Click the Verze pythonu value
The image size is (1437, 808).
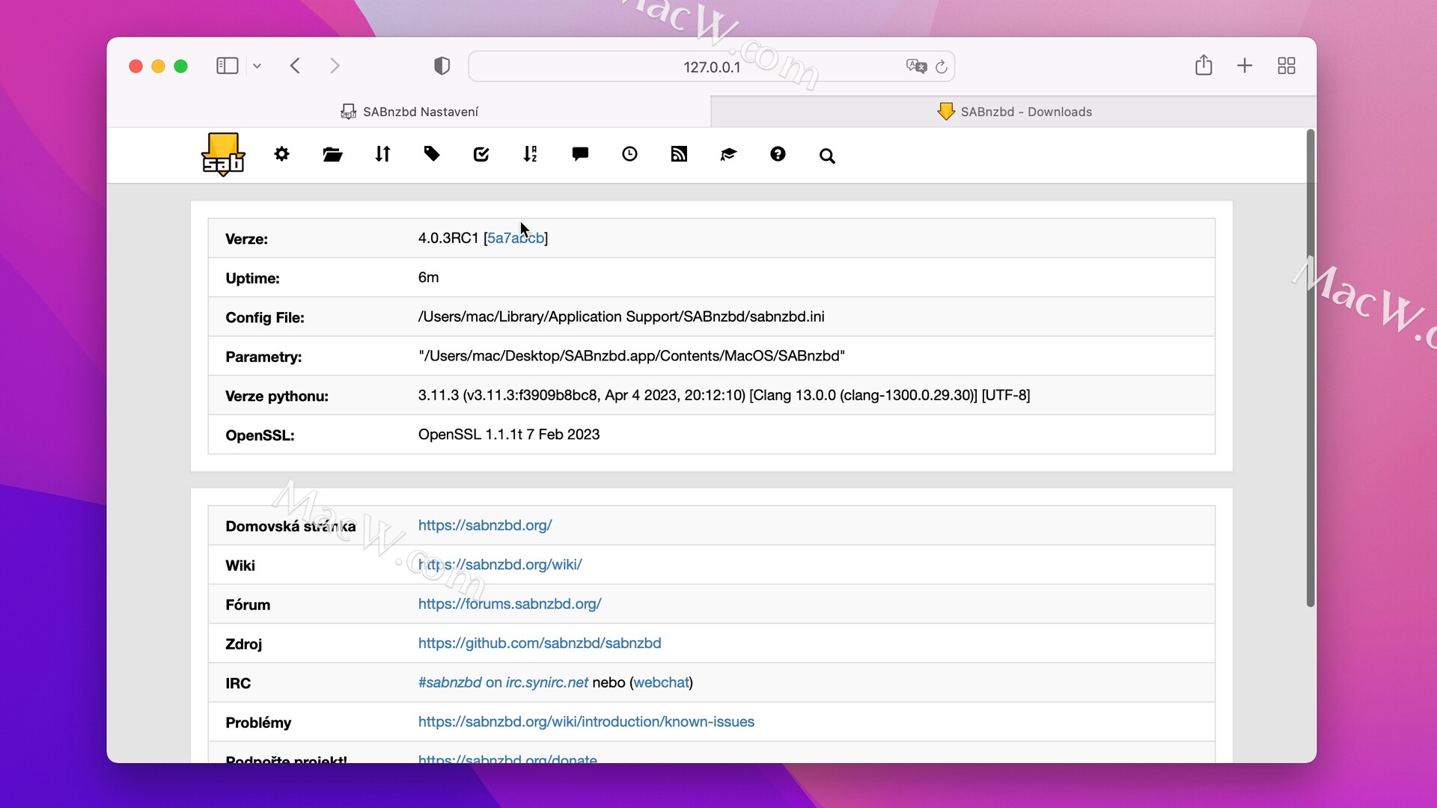(724, 395)
